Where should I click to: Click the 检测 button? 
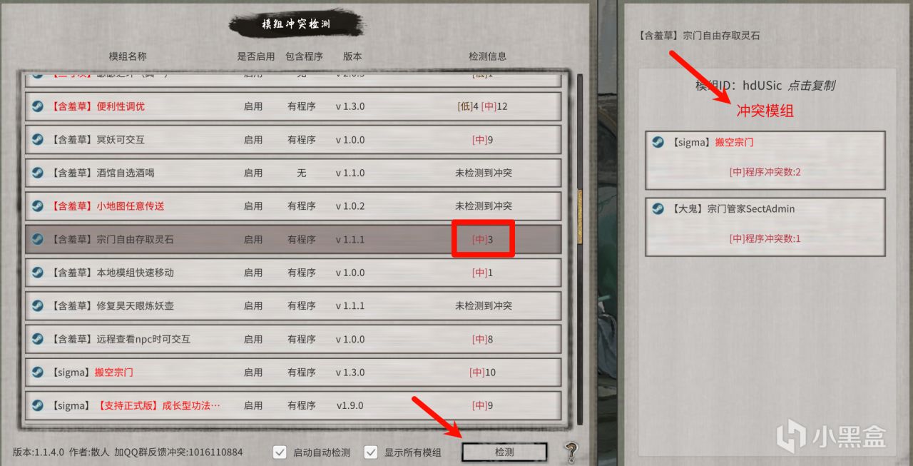tap(504, 452)
